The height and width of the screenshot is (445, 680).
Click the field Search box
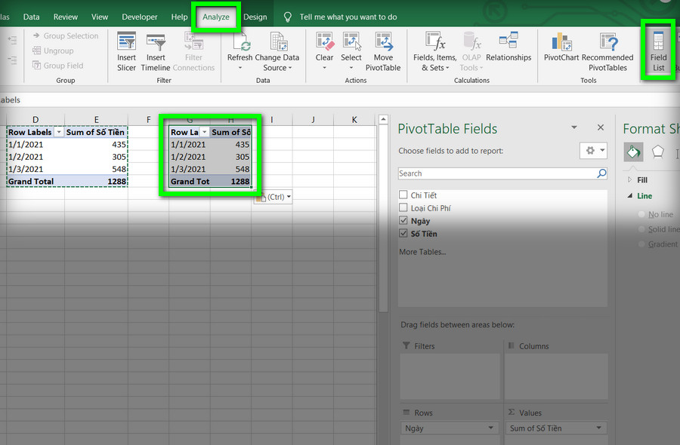coord(496,173)
